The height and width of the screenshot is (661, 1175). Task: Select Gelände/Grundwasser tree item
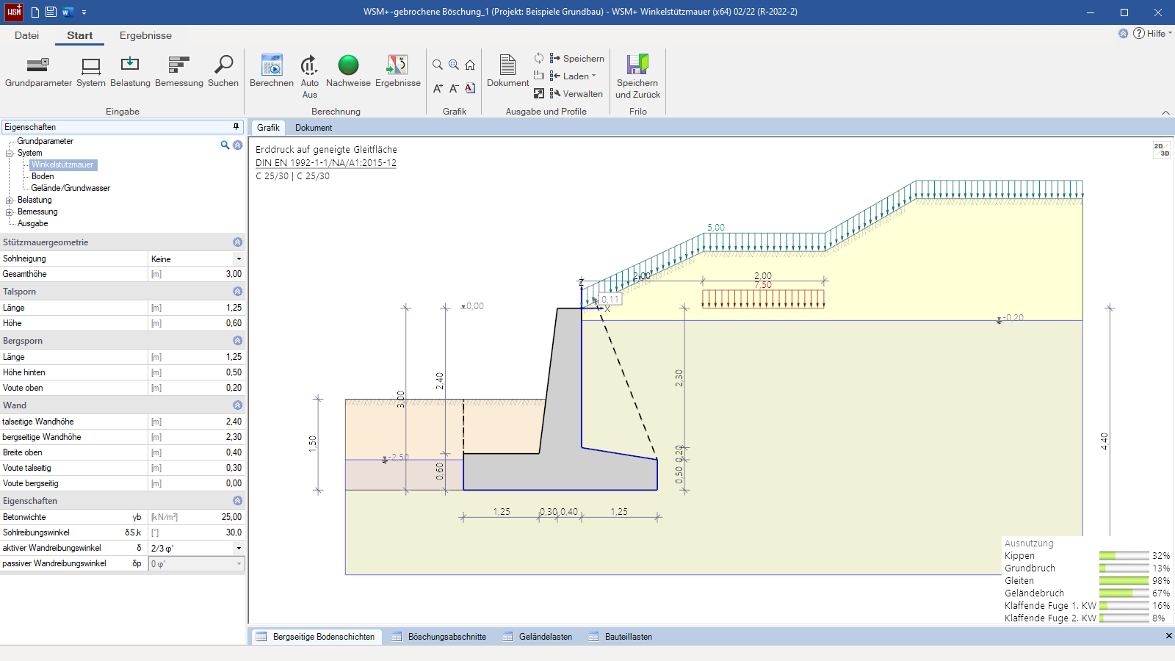coord(70,188)
